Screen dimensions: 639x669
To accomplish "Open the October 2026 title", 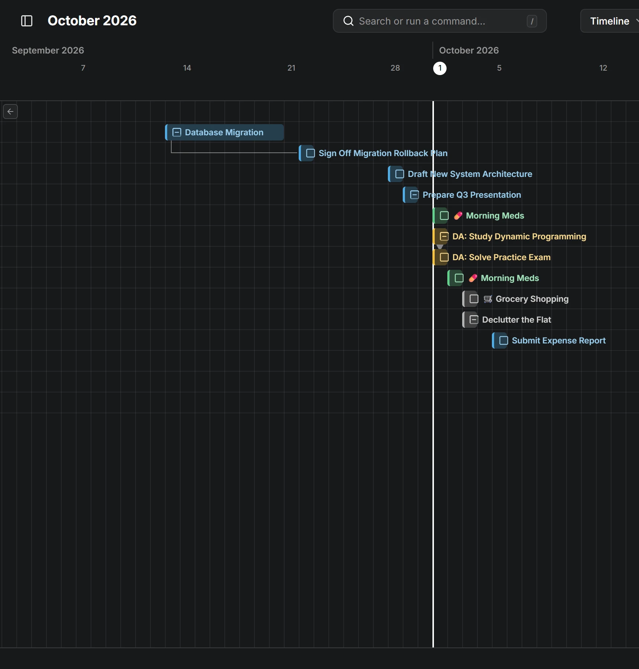I will click(x=92, y=21).
